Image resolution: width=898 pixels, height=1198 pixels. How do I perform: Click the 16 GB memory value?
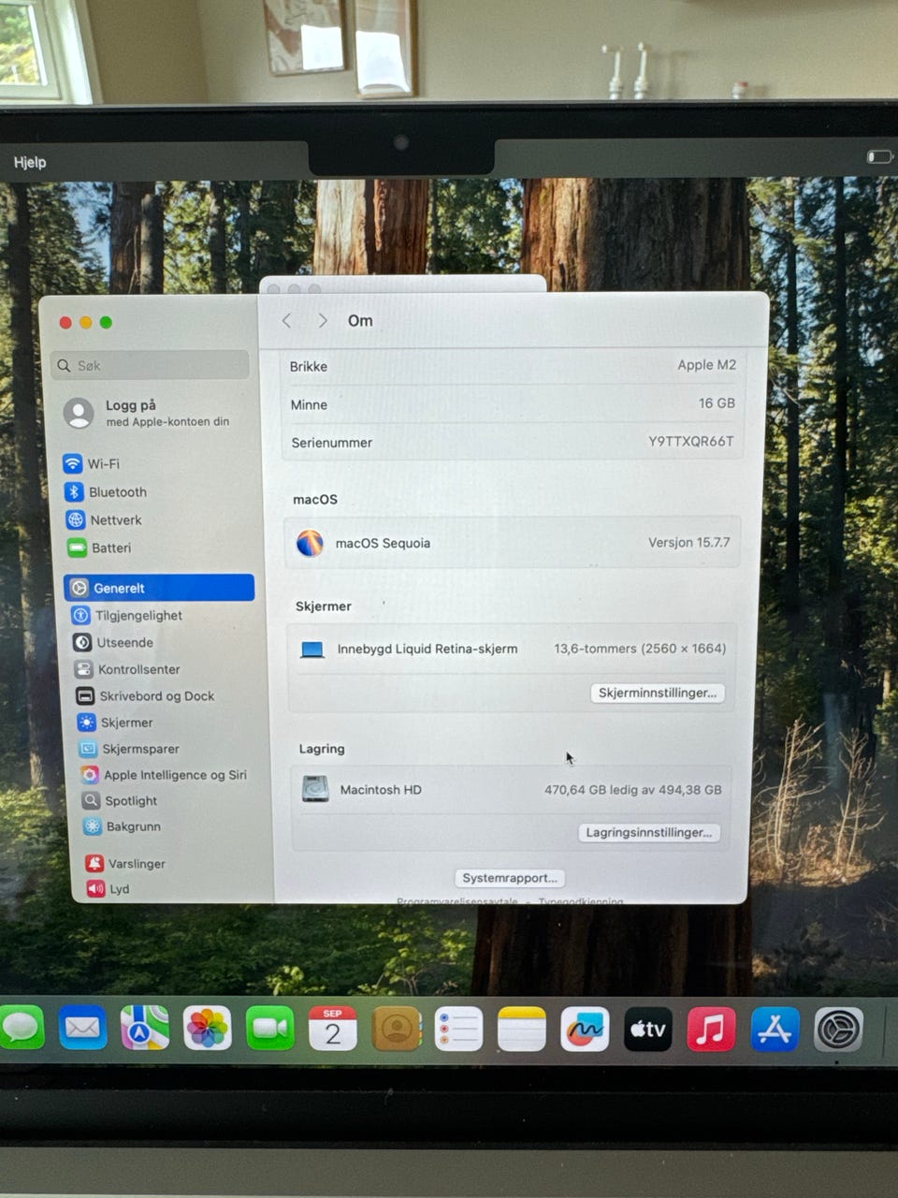coord(717,403)
